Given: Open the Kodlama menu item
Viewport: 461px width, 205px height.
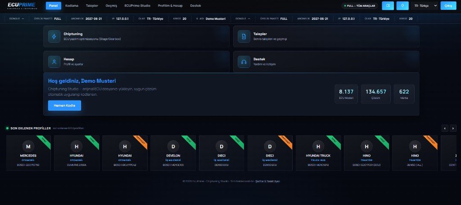Looking at the screenshot, I should 72,5.
